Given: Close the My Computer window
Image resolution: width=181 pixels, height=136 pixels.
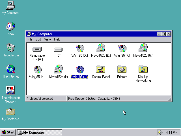Looking at the screenshot, I should (x=169, y=34).
